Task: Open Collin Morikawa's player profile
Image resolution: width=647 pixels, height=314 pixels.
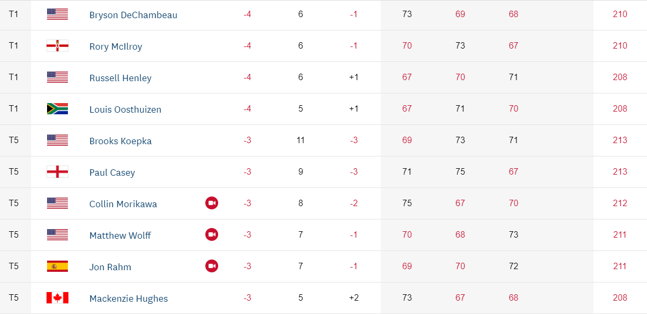Action: tap(123, 204)
